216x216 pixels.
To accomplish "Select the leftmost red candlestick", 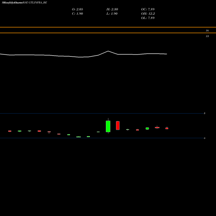I will [x=10, y=131].
